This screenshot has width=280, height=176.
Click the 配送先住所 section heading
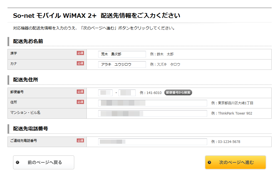[26, 80]
